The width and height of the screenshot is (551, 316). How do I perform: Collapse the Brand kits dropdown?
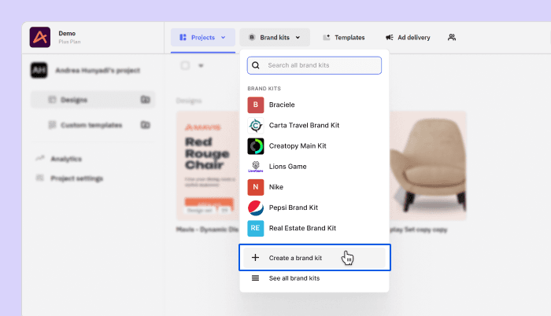click(x=275, y=37)
